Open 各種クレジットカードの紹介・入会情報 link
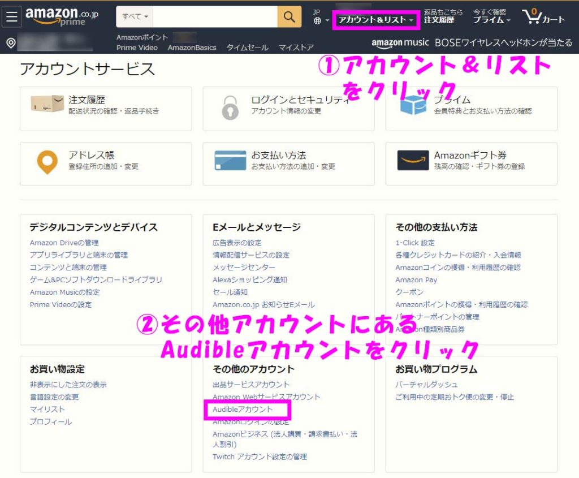The image size is (579, 478). pos(458,255)
